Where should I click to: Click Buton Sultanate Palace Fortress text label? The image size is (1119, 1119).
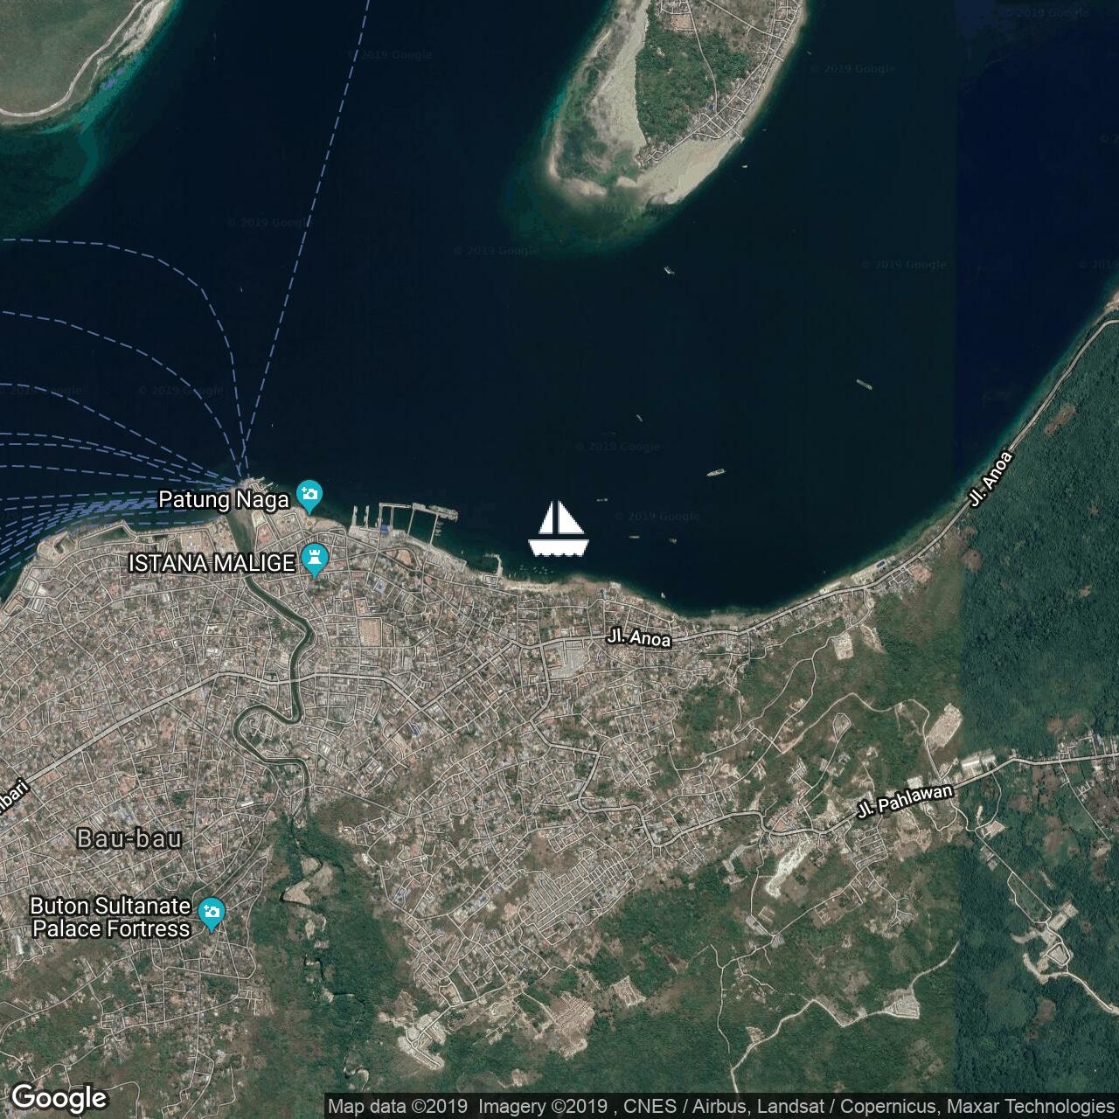pyautogui.click(x=110, y=917)
